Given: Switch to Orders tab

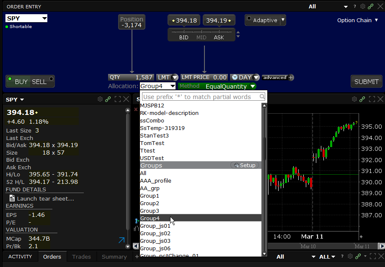Looking at the screenshot, I should [x=52, y=257].
